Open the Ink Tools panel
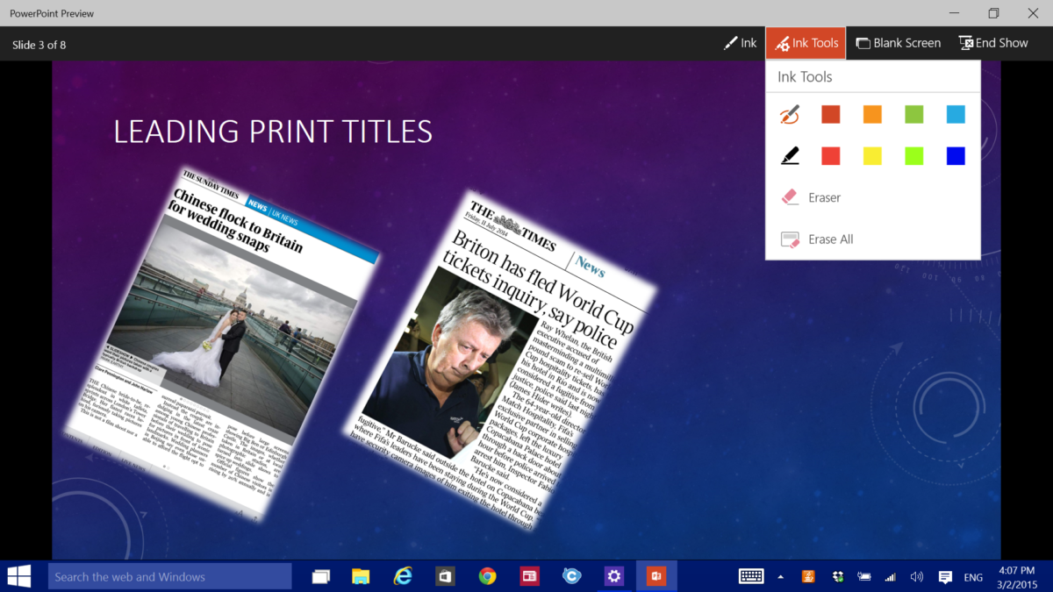Viewport: 1053px width, 592px height. point(805,42)
